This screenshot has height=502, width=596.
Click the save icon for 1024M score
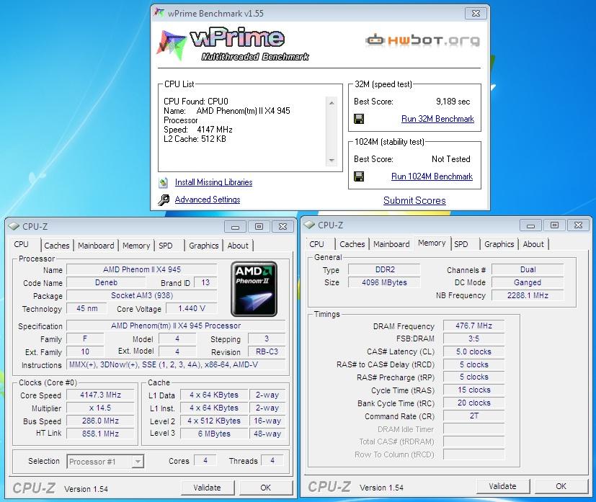359,176
